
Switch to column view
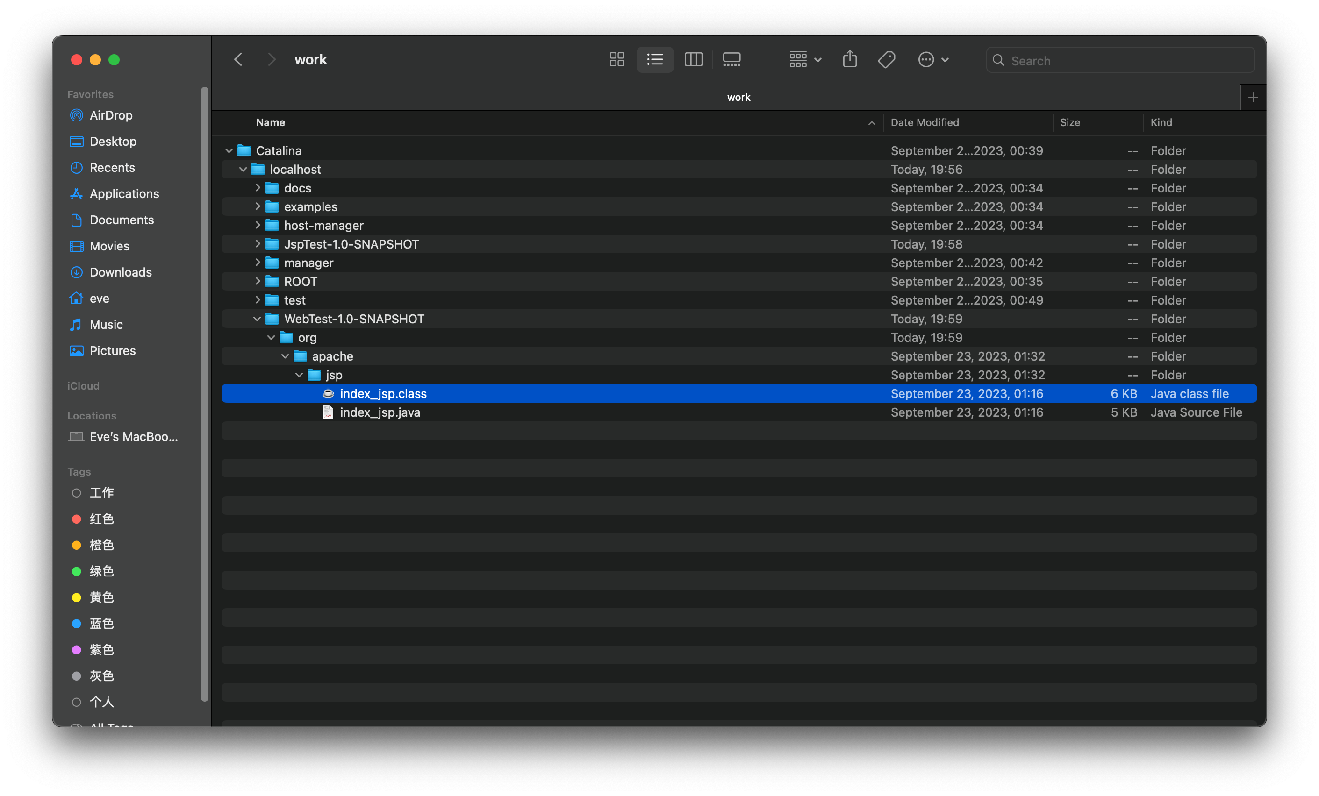[693, 58]
